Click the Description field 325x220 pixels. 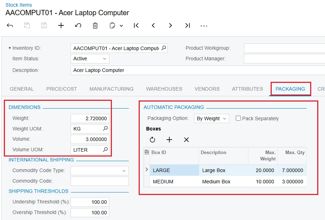coord(198,70)
